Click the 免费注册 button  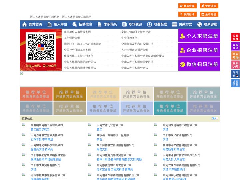pyautogui.click(x=209, y=6)
